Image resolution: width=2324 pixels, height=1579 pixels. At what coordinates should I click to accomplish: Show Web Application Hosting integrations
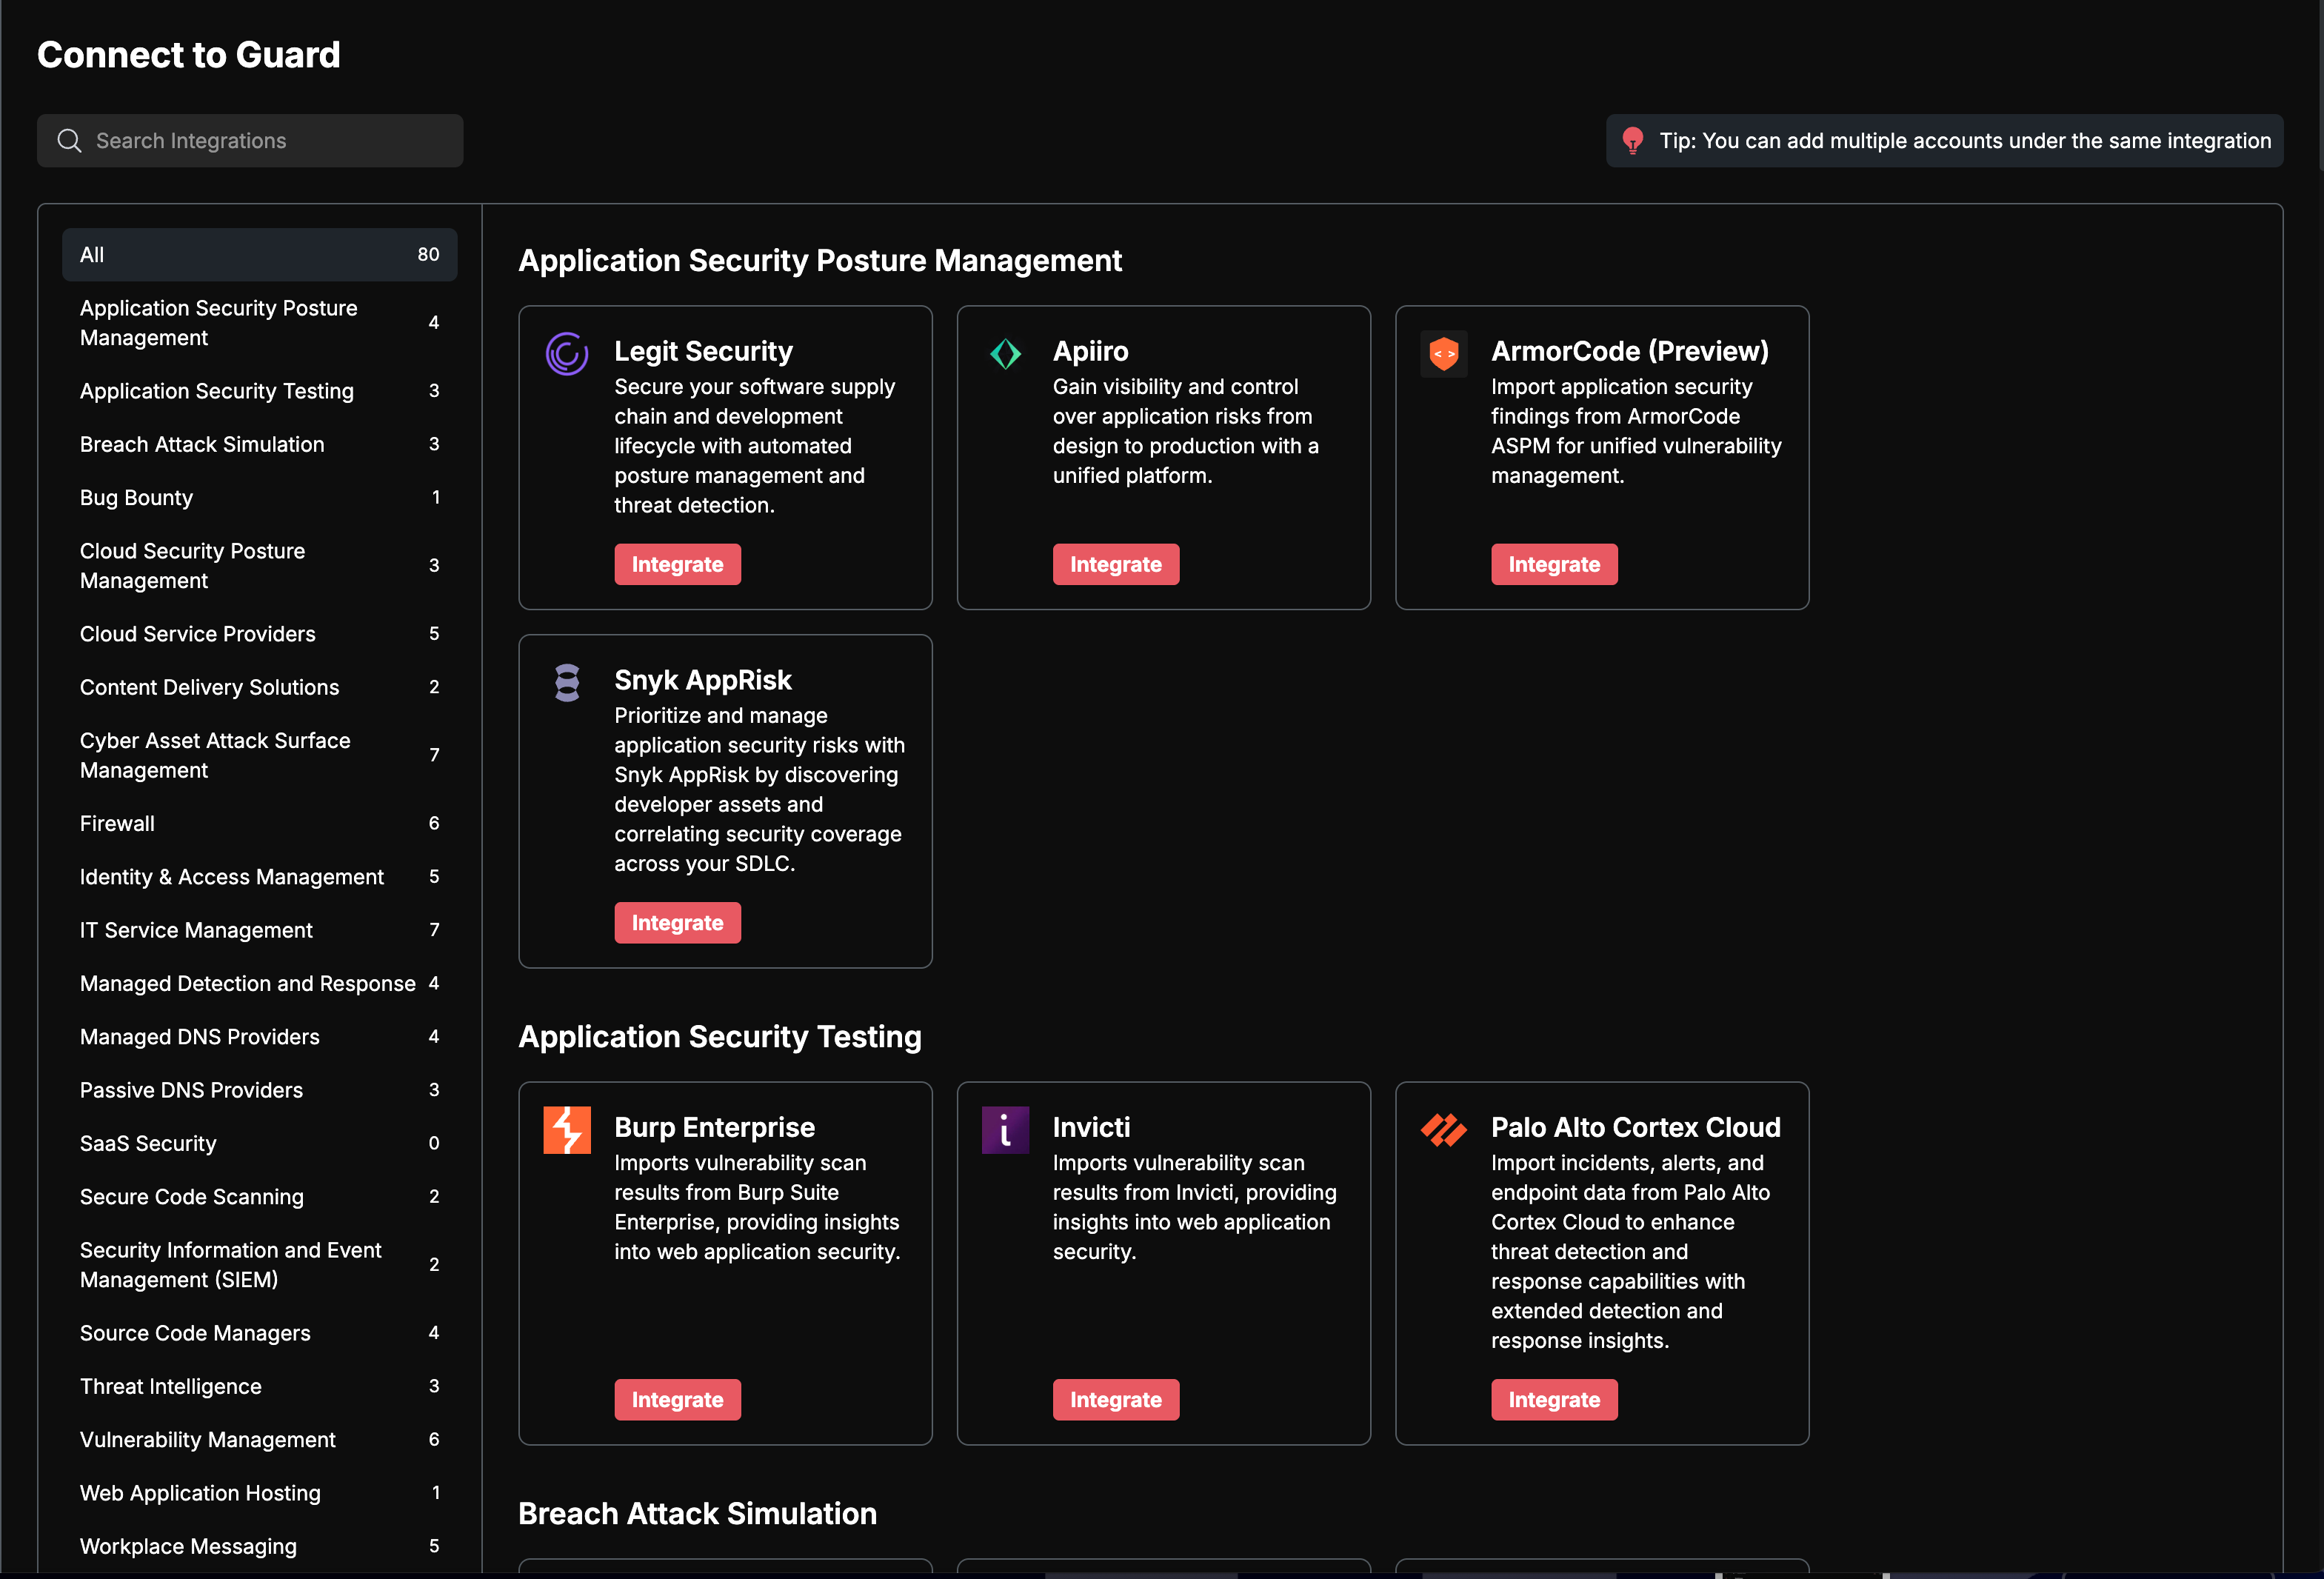point(259,1493)
